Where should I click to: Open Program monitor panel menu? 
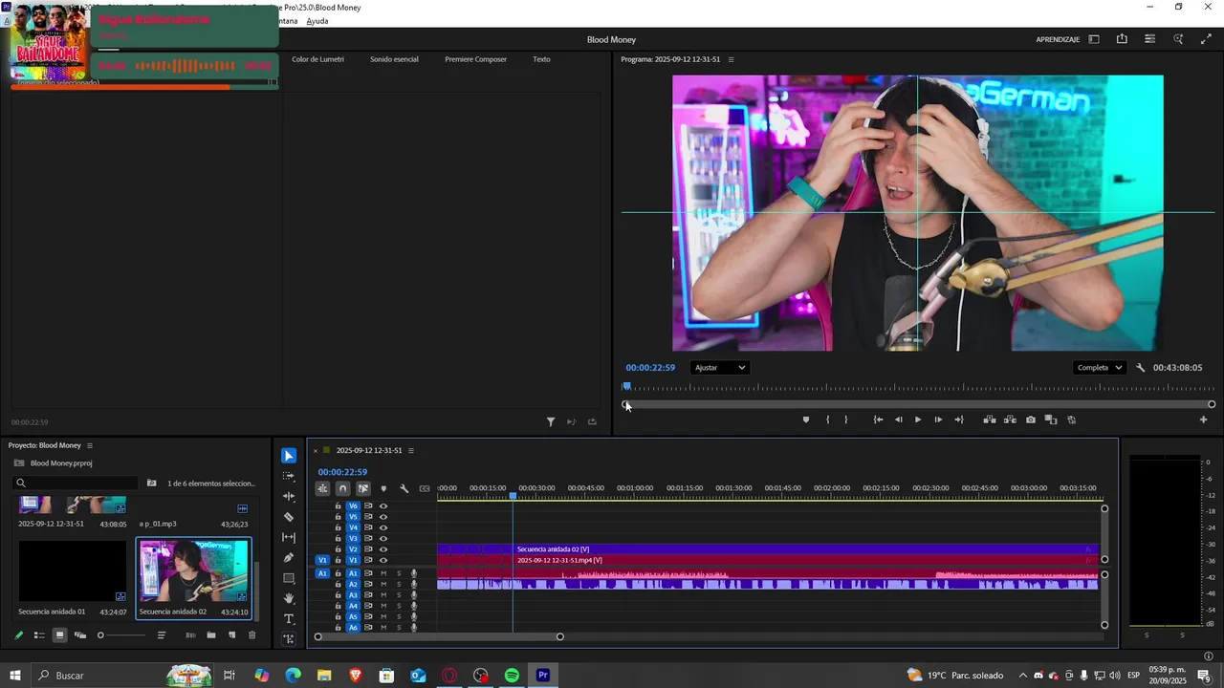[x=732, y=59]
